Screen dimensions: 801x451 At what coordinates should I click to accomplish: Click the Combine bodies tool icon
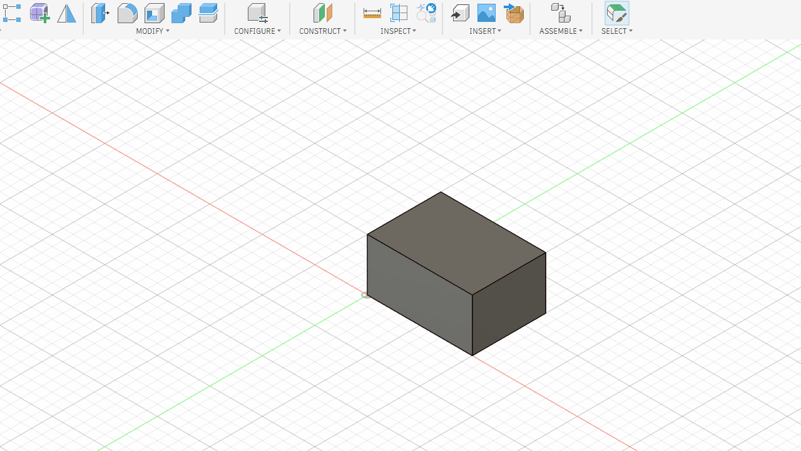coord(181,13)
